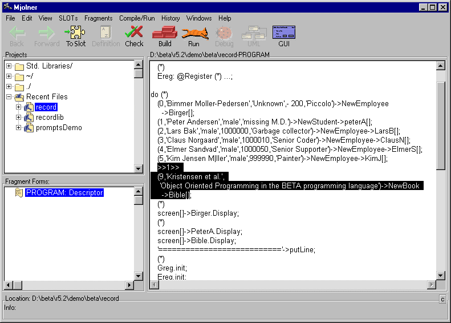
Task: Select PROGRAM: Descriptor fragment form
Action: (x=64, y=193)
